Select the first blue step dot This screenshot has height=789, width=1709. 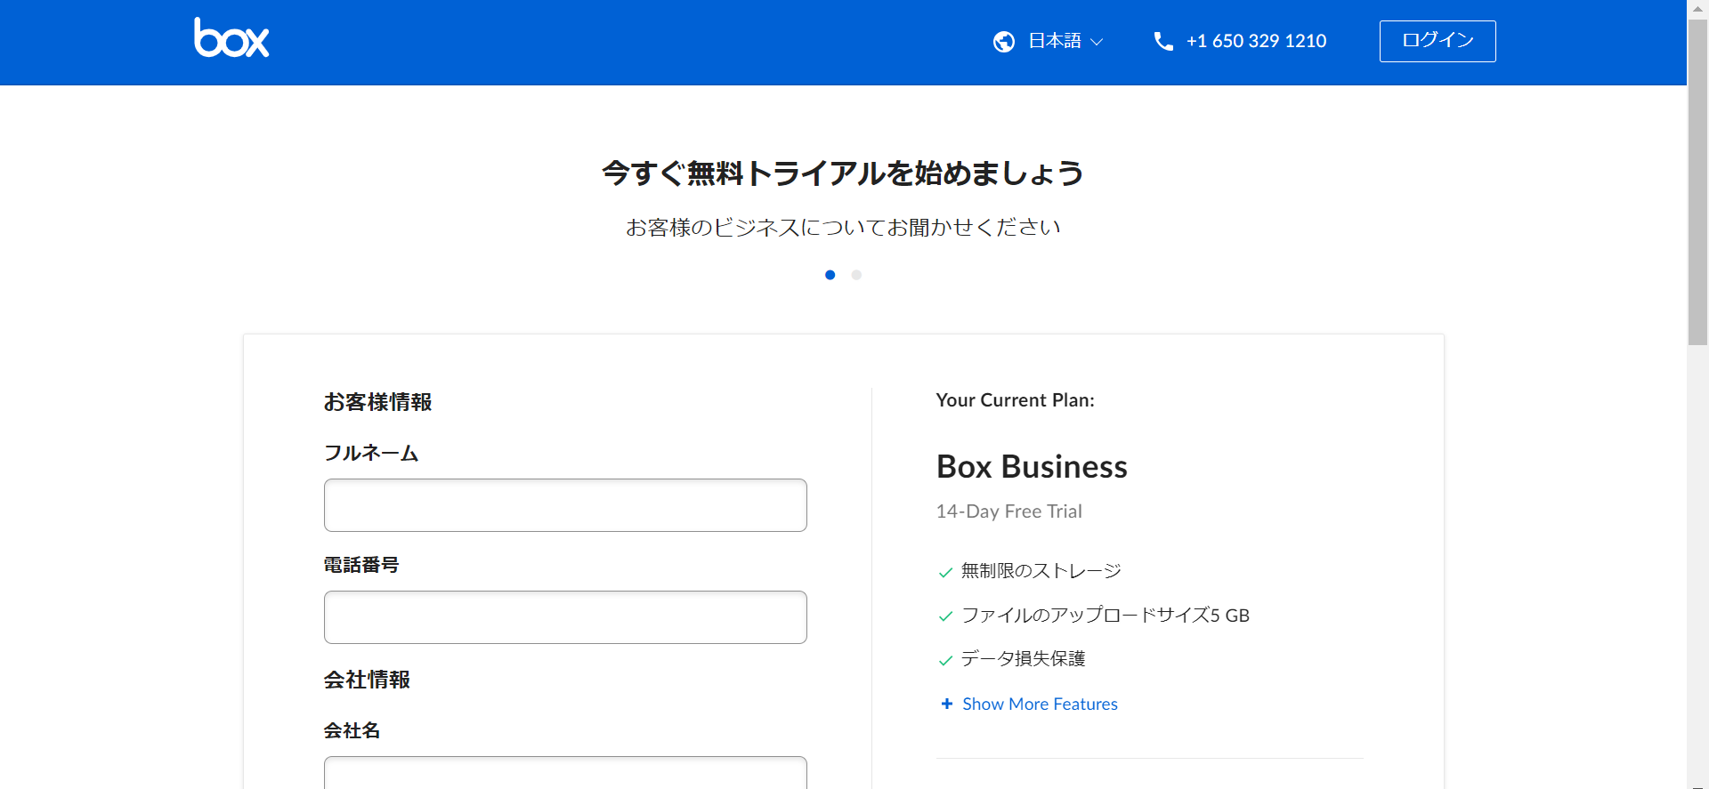(x=830, y=275)
